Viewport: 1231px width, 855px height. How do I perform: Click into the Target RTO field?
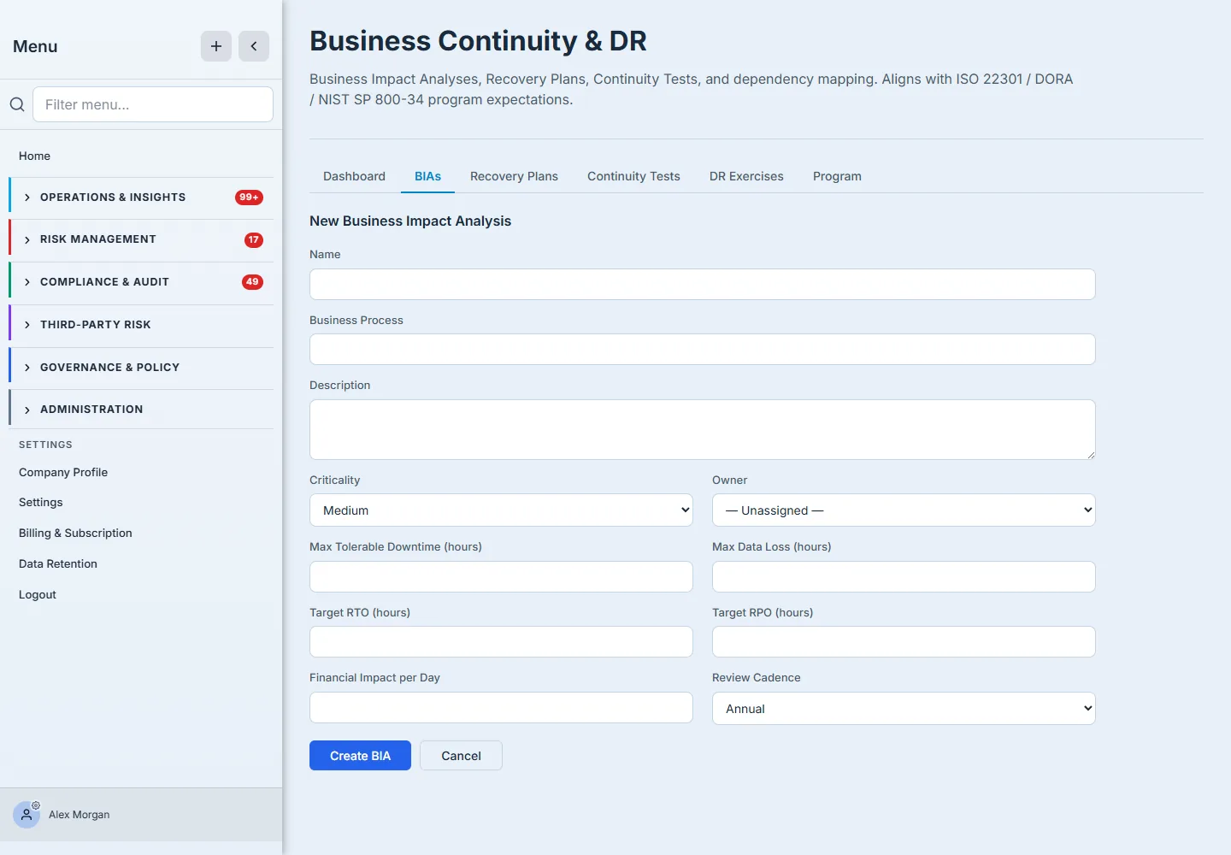[x=501, y=642]
